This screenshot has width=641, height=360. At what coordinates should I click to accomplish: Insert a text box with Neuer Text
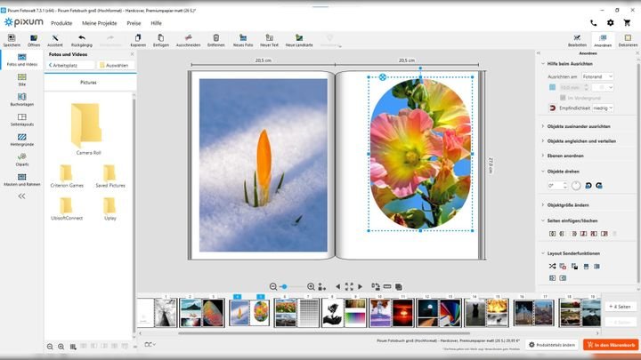point(270,37)
